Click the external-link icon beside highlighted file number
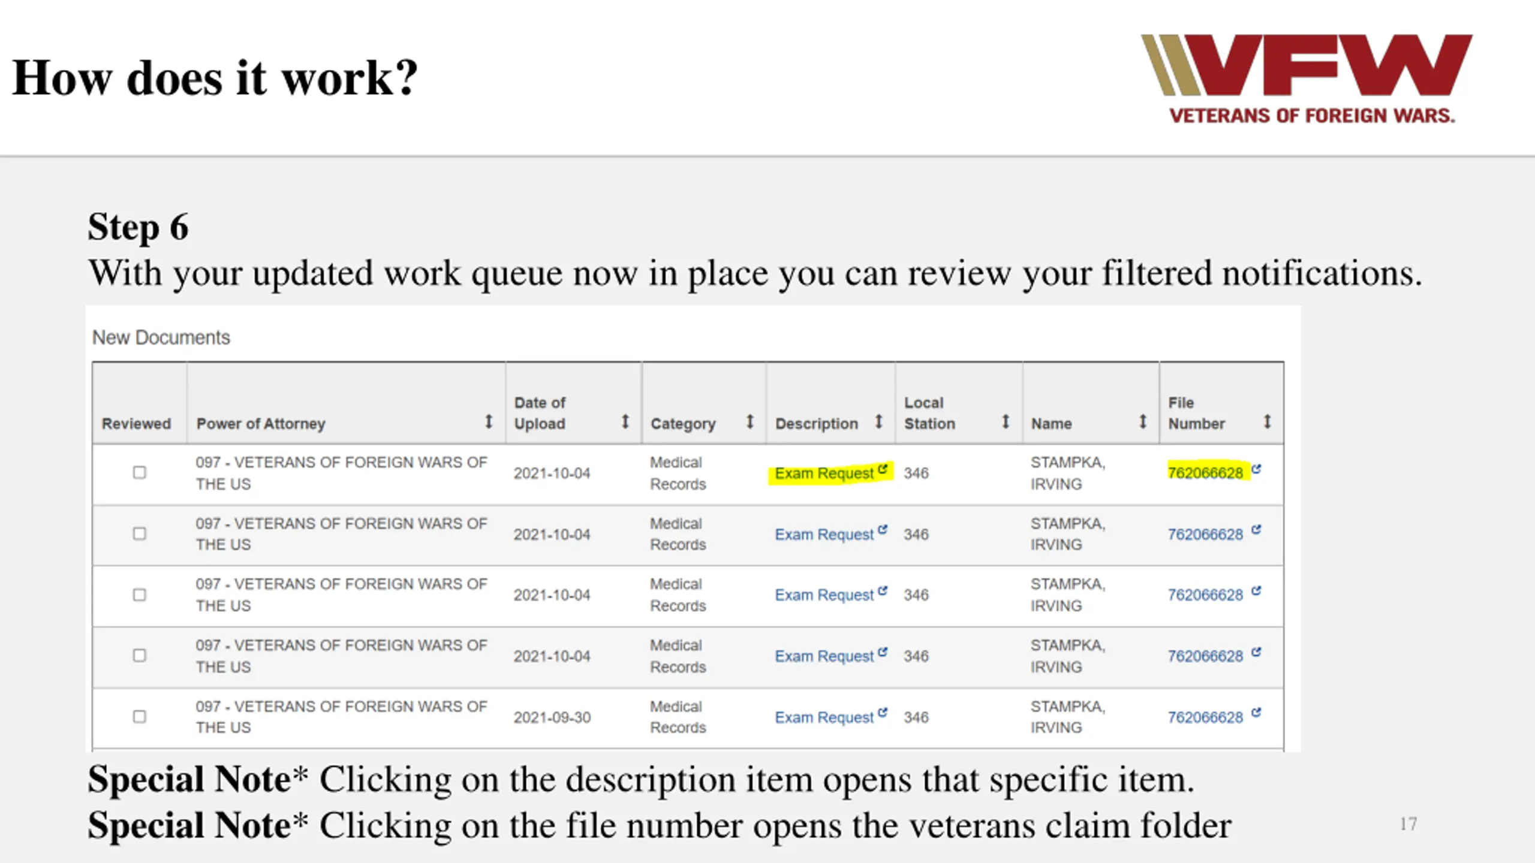This screenshot has height=863, width=1535. [x=1256, y=469]
